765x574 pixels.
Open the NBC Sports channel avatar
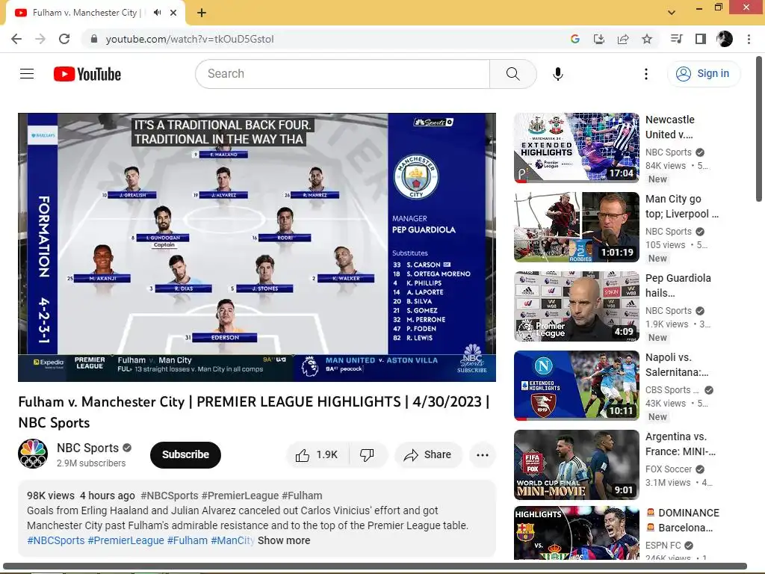[x=33, y=454]
